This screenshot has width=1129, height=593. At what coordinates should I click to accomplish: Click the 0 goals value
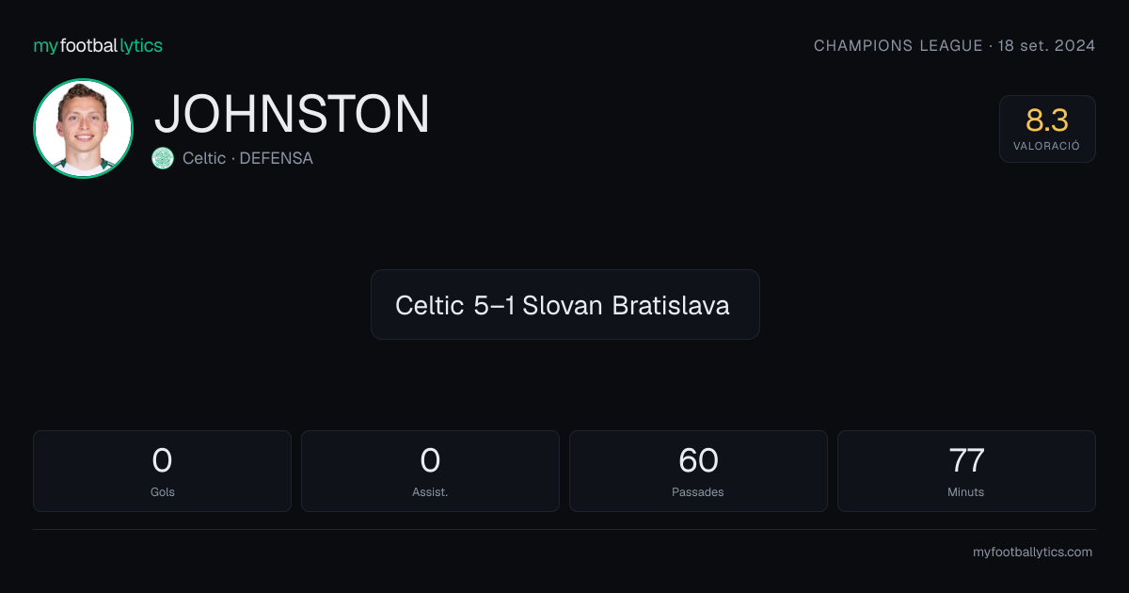click(162, 460)
